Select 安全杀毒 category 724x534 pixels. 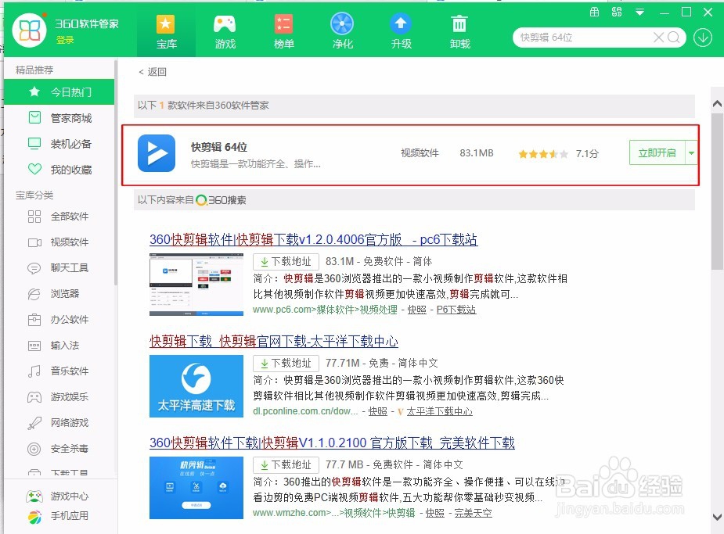point(59,449)
